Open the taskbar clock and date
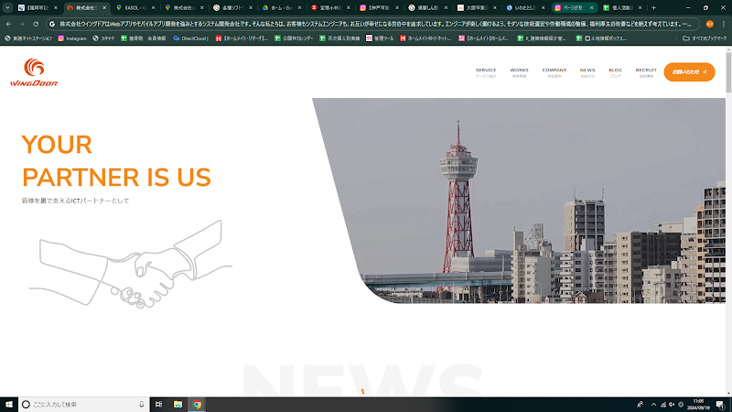The width and height of the screenshot is (732, 412). [x=698, y=405]
